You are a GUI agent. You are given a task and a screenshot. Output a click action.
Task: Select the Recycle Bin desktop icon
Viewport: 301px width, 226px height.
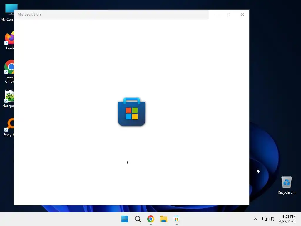(286, 182)
